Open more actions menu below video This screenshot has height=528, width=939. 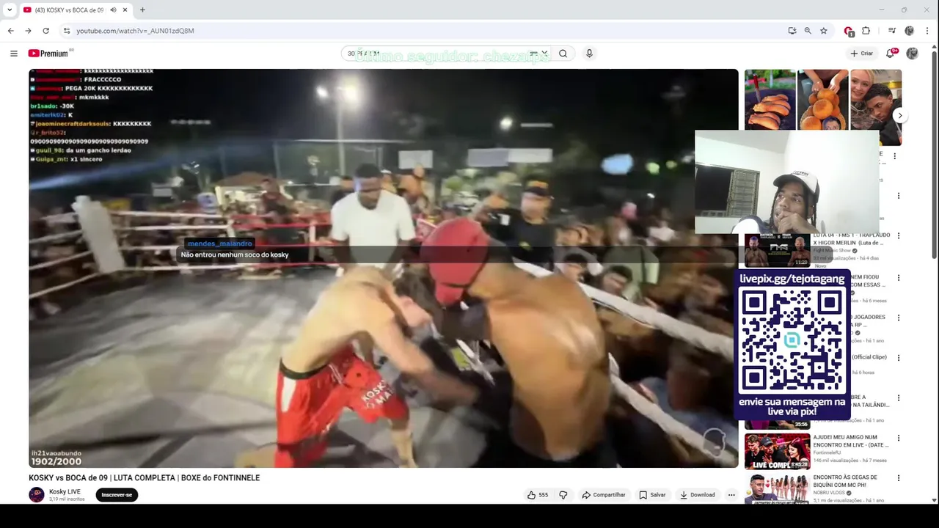731,495
